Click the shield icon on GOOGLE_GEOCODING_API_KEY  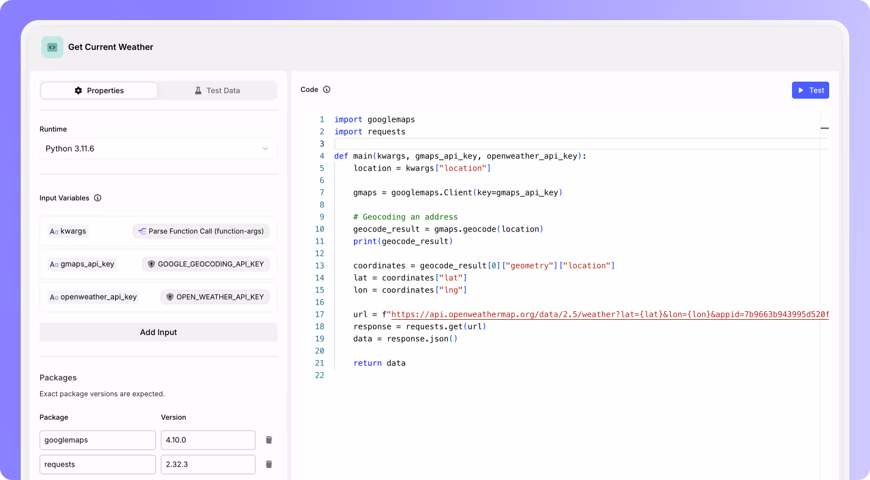[151, 264]
